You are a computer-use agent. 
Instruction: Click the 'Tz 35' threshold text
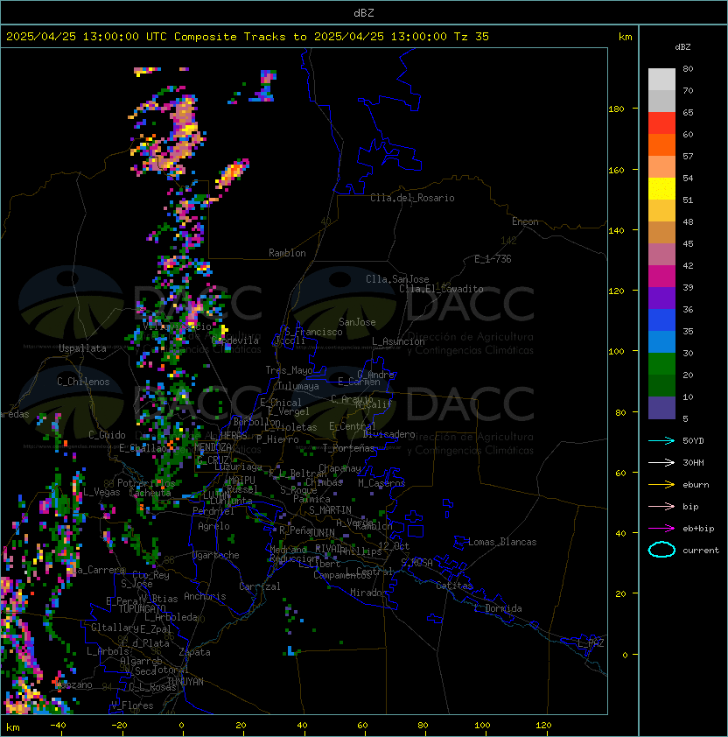472,37
